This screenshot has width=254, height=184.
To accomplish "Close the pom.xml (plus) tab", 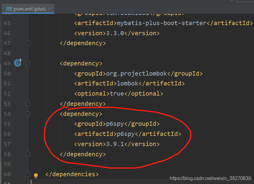I will [x=49, y=9].
